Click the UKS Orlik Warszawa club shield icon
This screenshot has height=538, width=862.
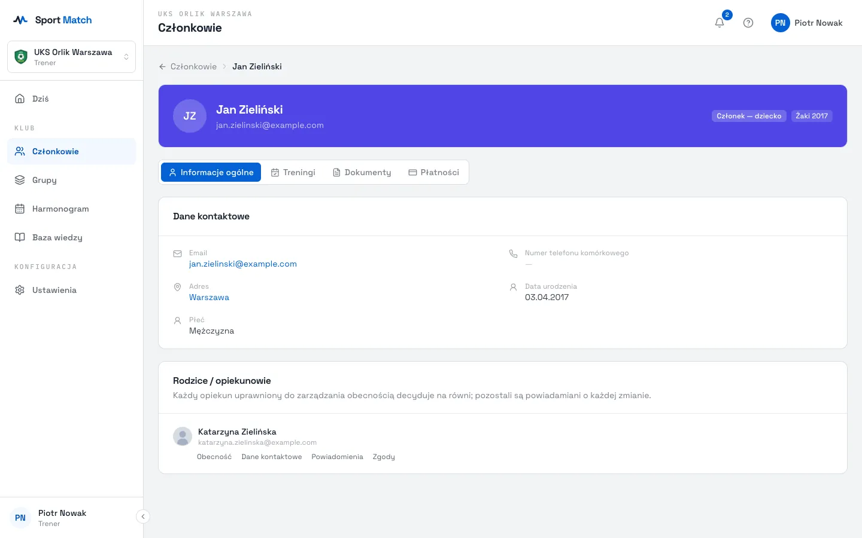21,57
